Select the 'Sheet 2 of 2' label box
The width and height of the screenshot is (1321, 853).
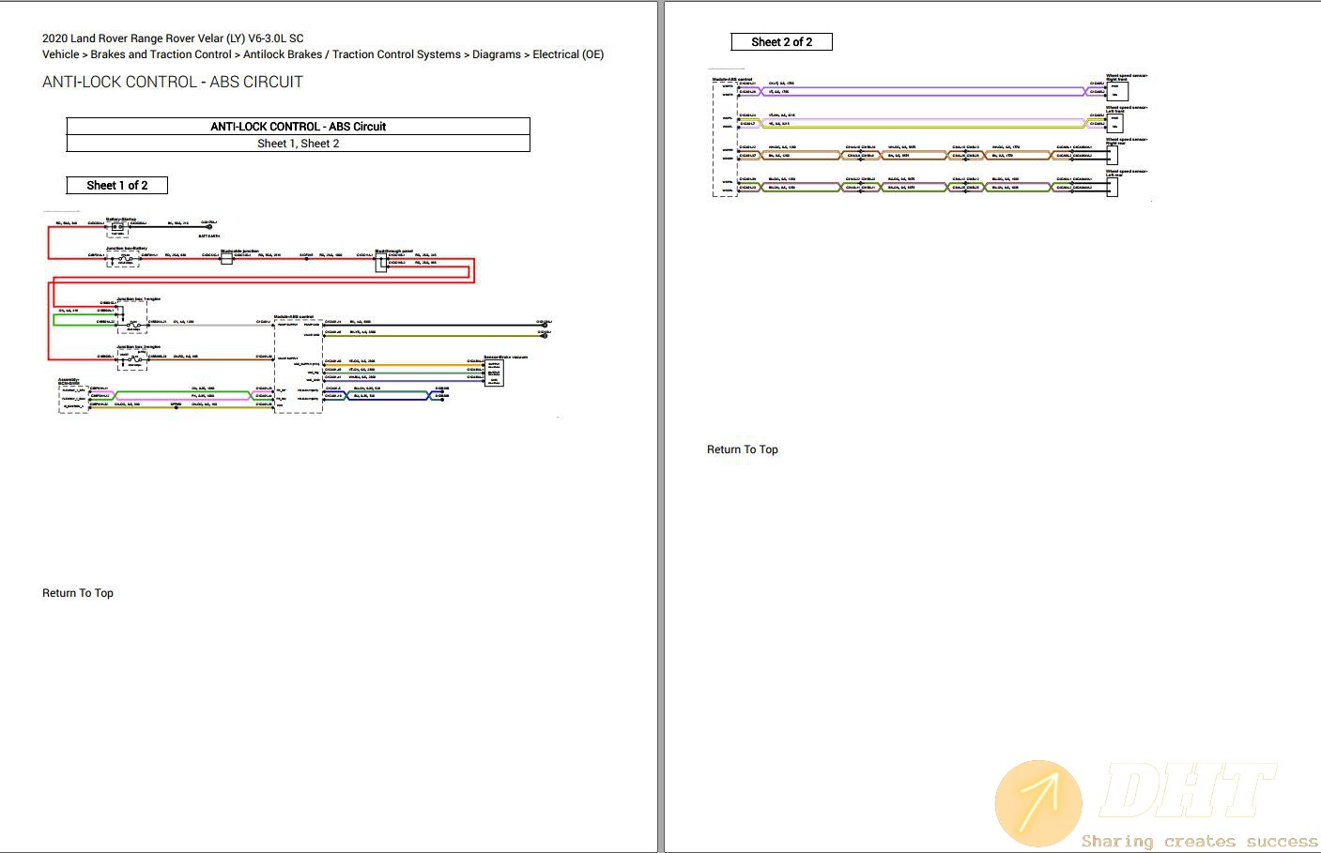tap(782, 42)
